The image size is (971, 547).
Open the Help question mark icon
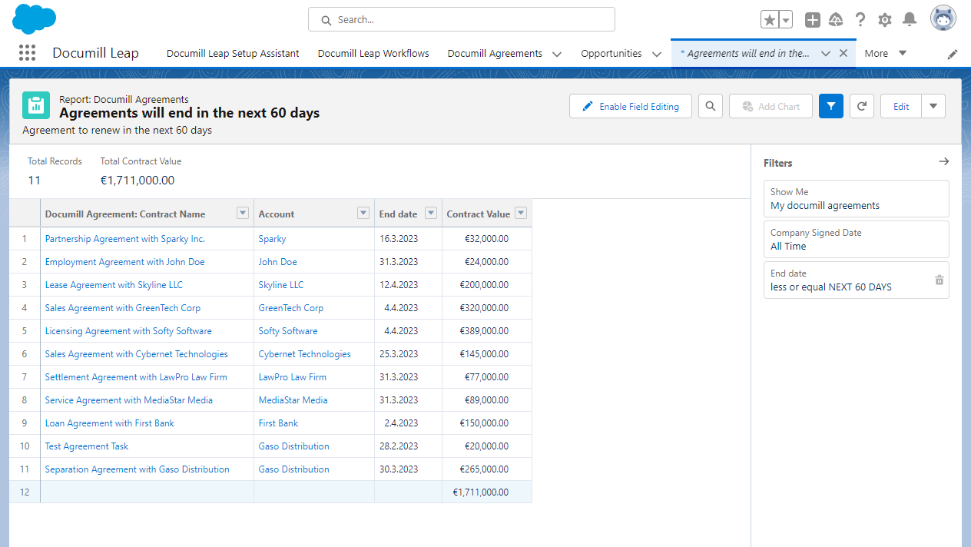coord(860,20)
